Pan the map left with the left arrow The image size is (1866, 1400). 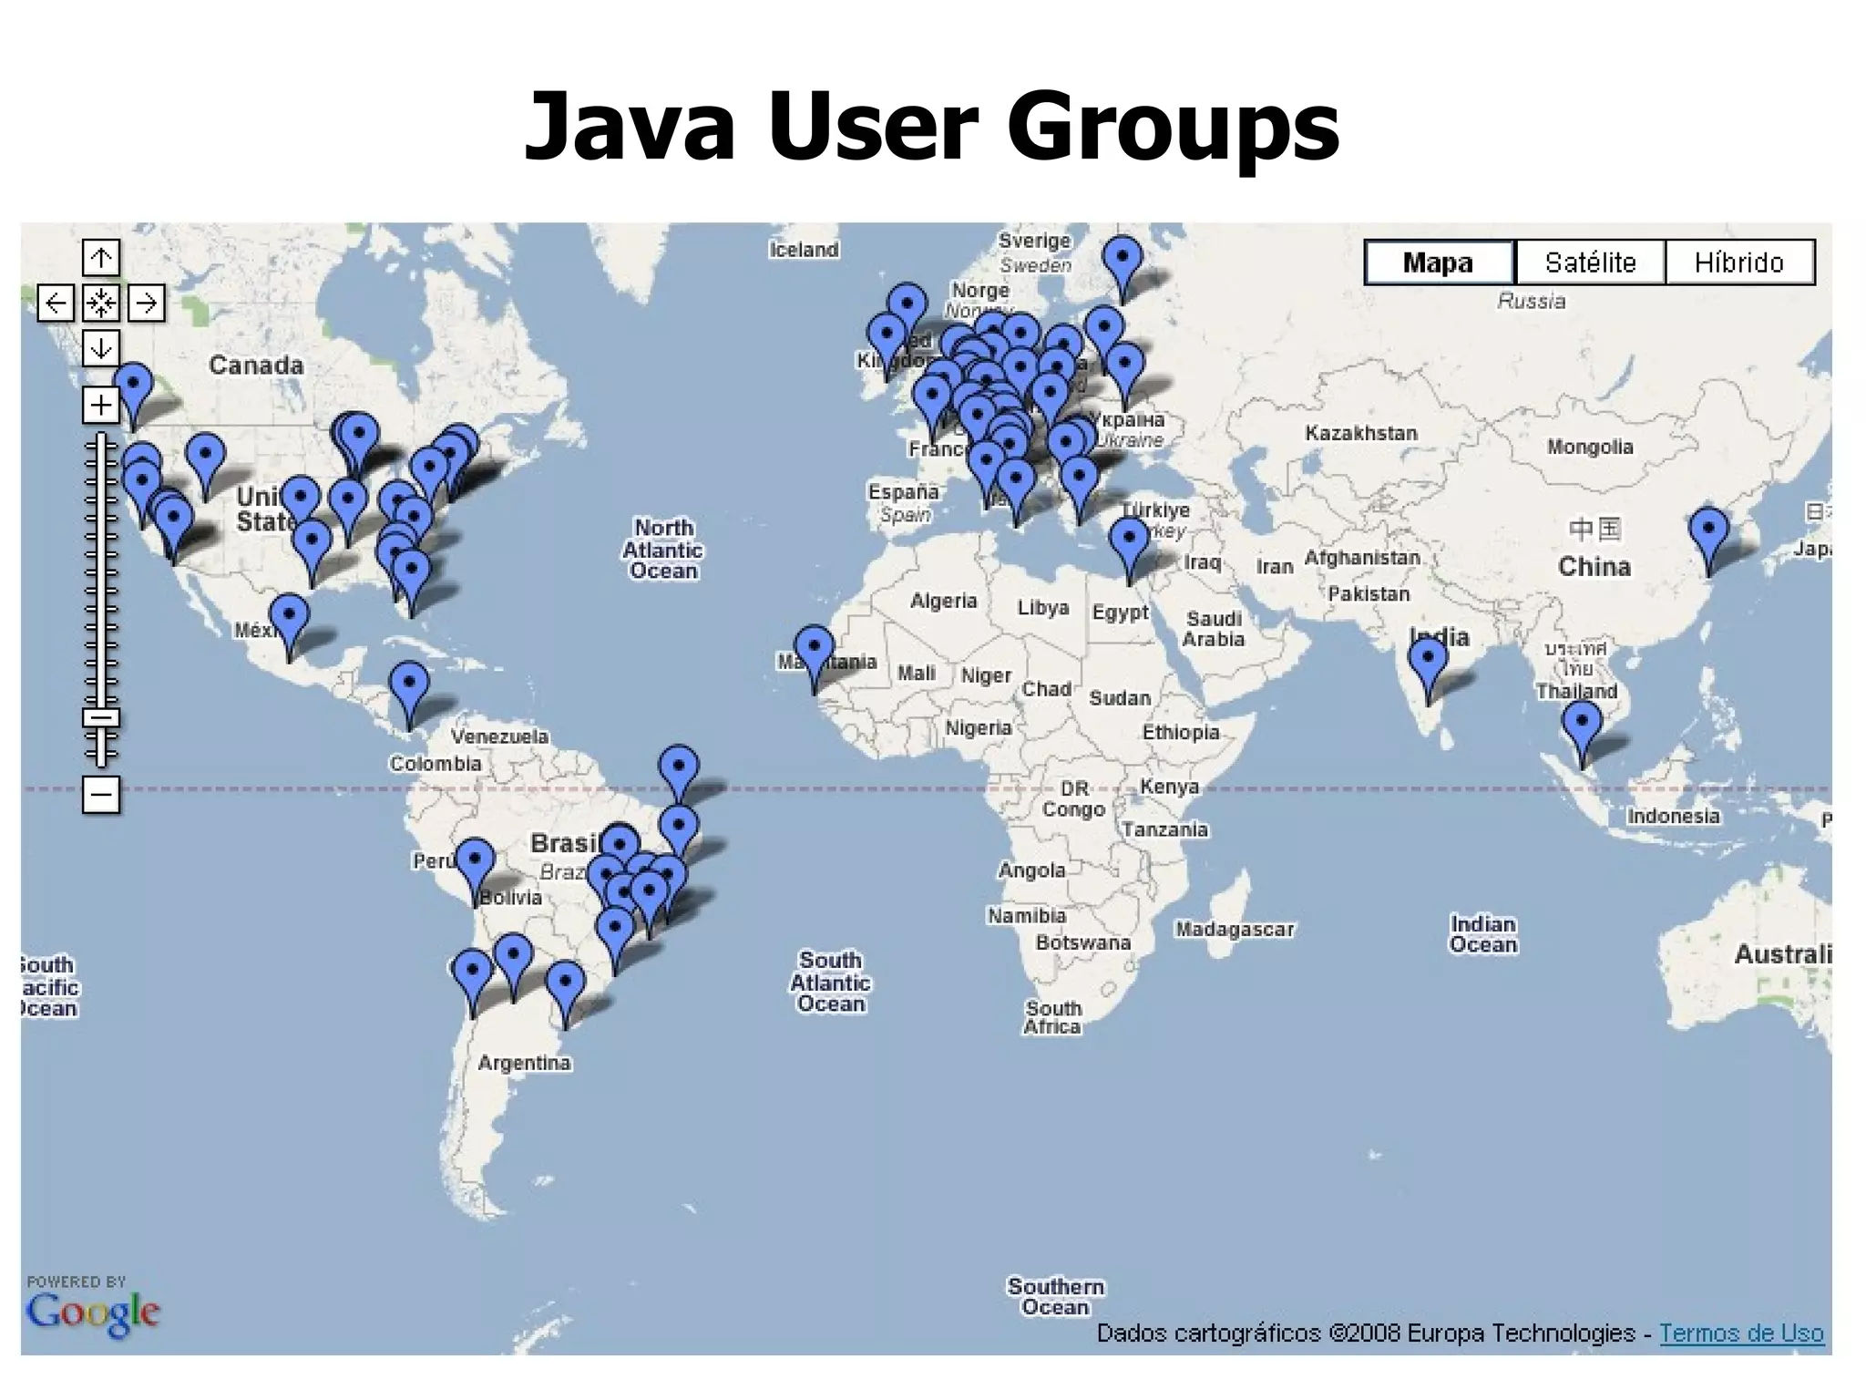56,303
